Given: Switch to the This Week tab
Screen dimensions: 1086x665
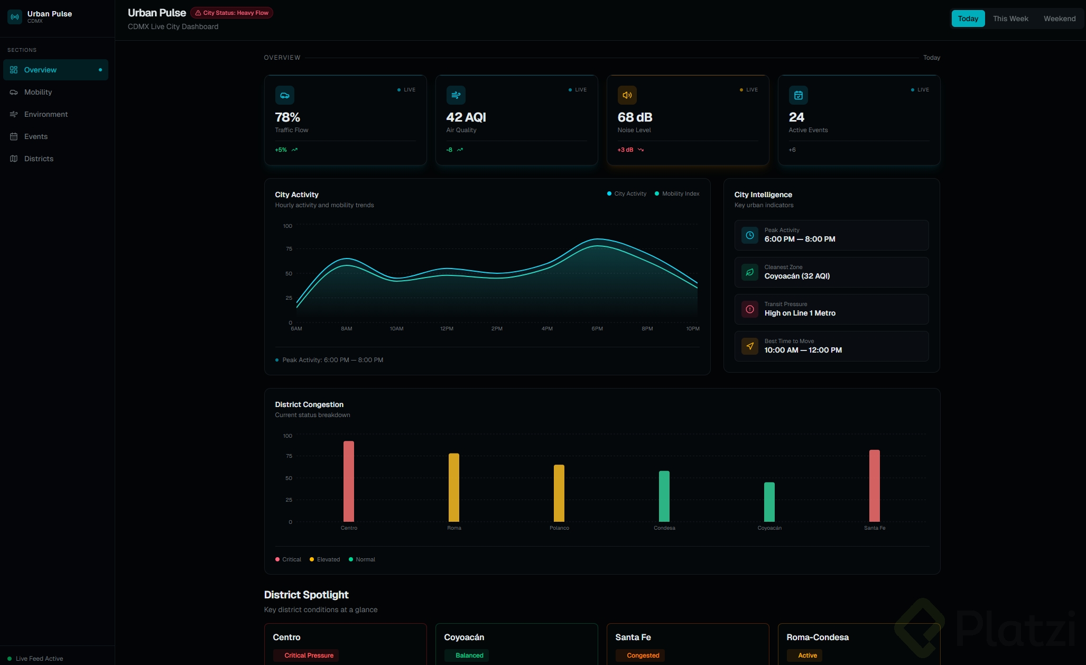Looking at the screenshot, I should [1010, 19].
